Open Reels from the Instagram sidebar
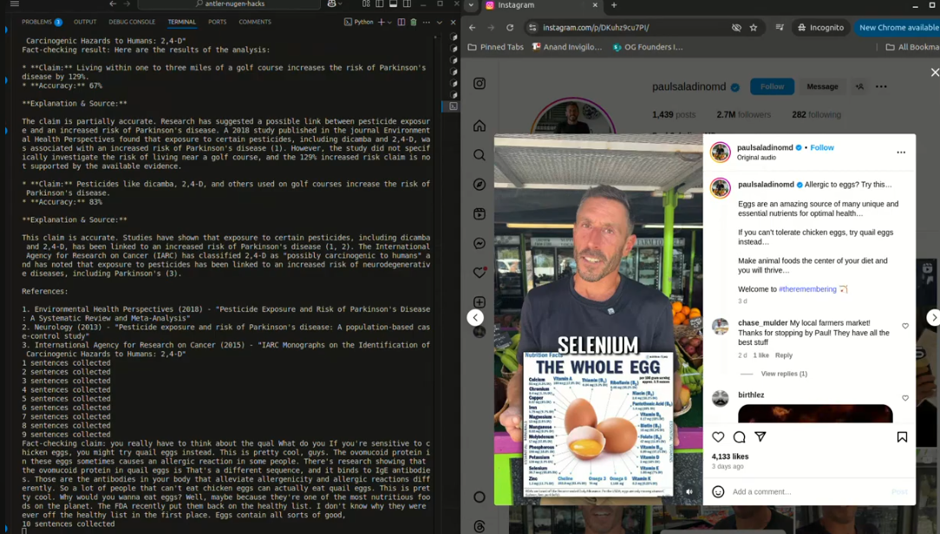This screenshot has height=534, width=940. coord(479,214)
